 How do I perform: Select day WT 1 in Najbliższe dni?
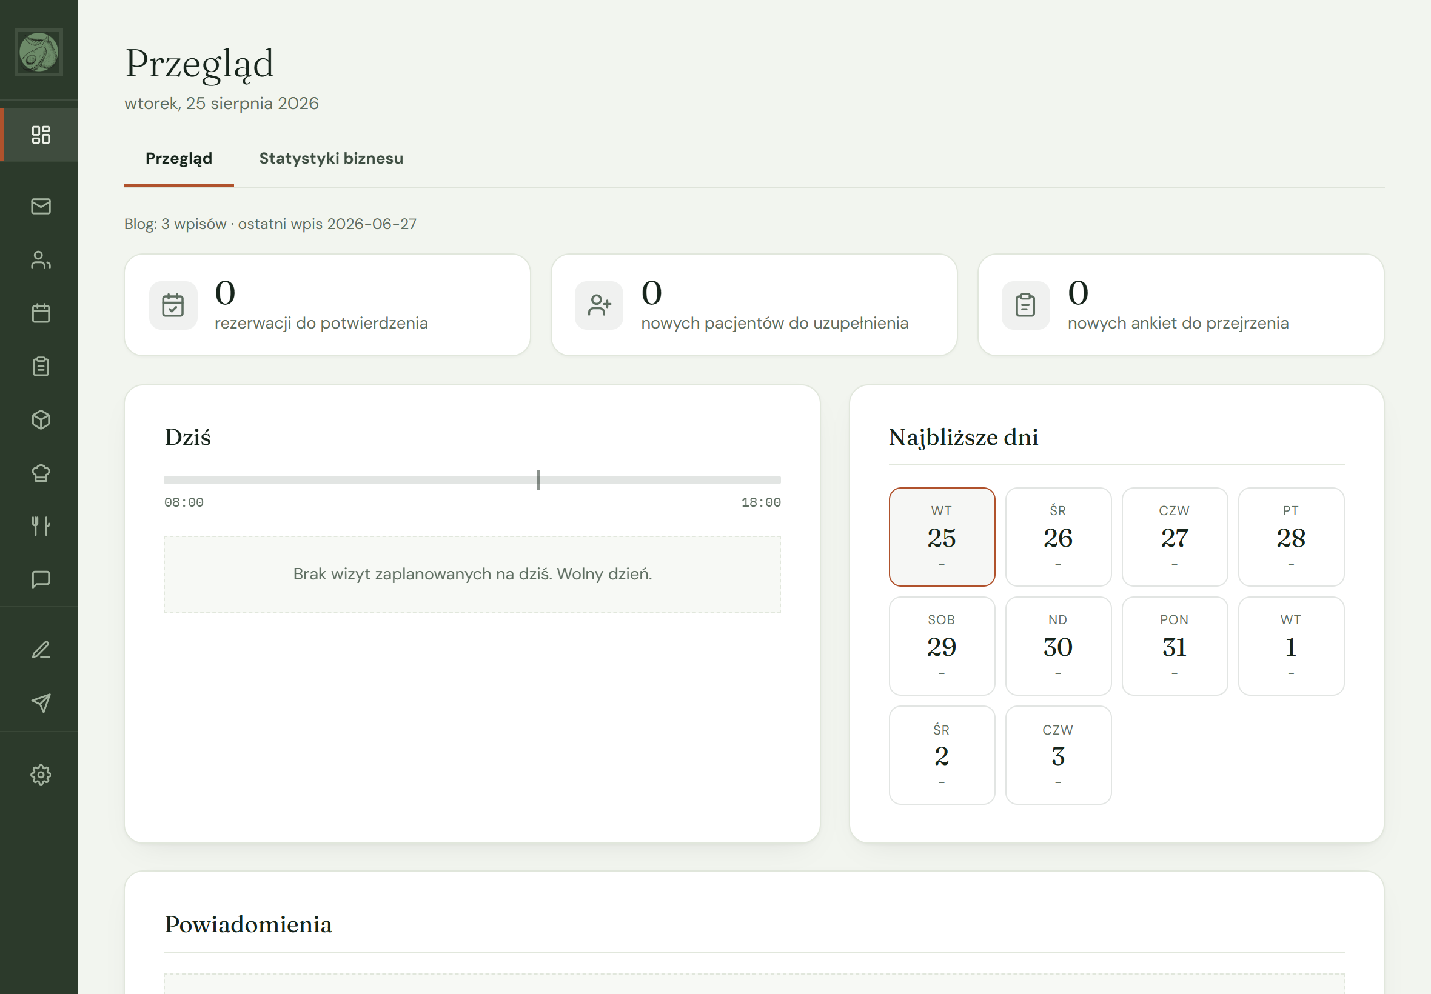[1292, 646]
